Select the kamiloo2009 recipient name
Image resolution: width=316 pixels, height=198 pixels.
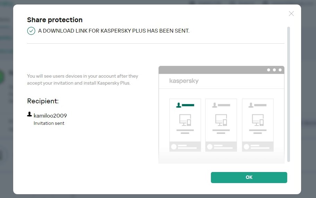50,115
